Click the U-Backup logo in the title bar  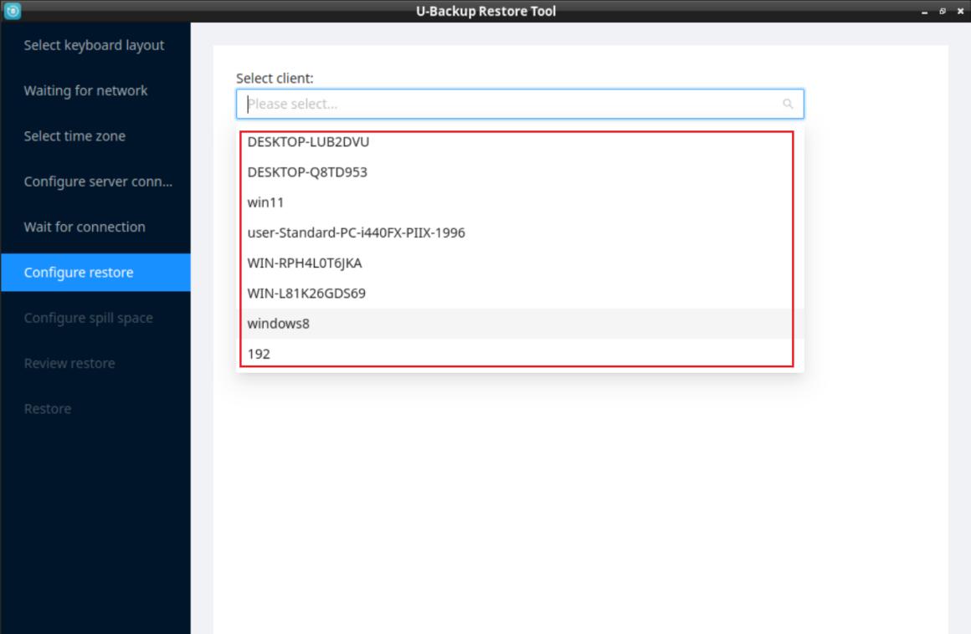coord(10,10)
